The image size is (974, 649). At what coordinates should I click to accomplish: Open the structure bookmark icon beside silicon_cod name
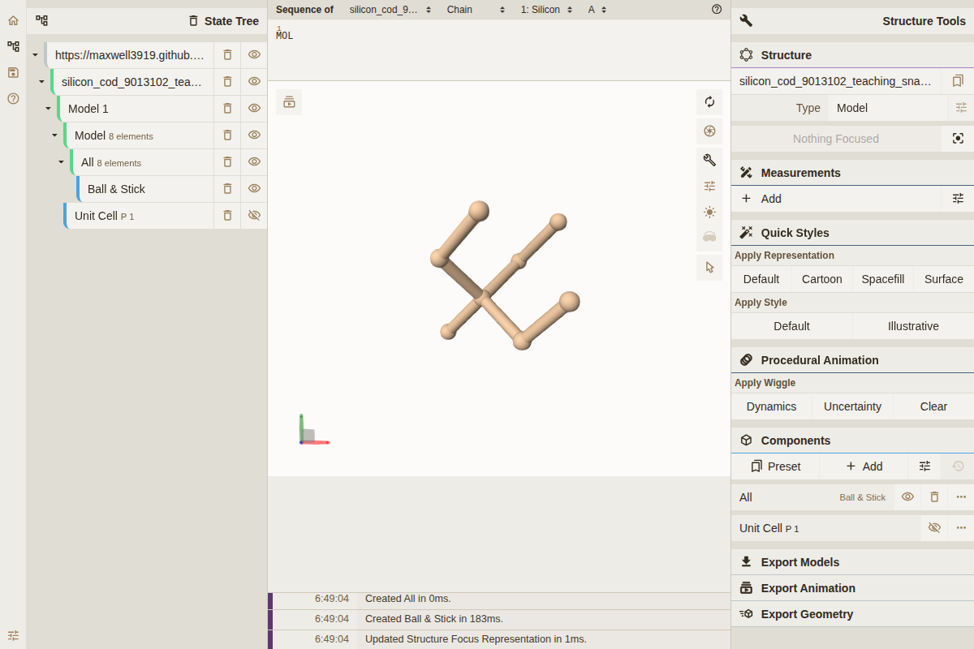coord(958,81)
